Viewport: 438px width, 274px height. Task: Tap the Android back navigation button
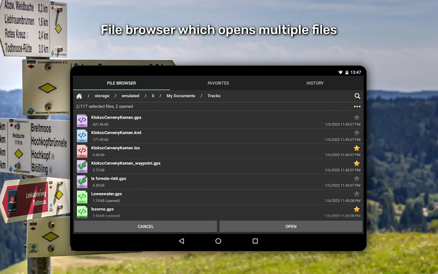[181, 241]
